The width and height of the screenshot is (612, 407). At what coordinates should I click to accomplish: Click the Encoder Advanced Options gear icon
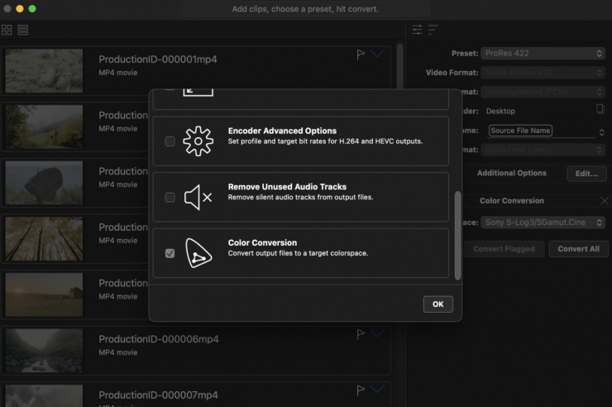pyautogui.click(x=198, y=141)
